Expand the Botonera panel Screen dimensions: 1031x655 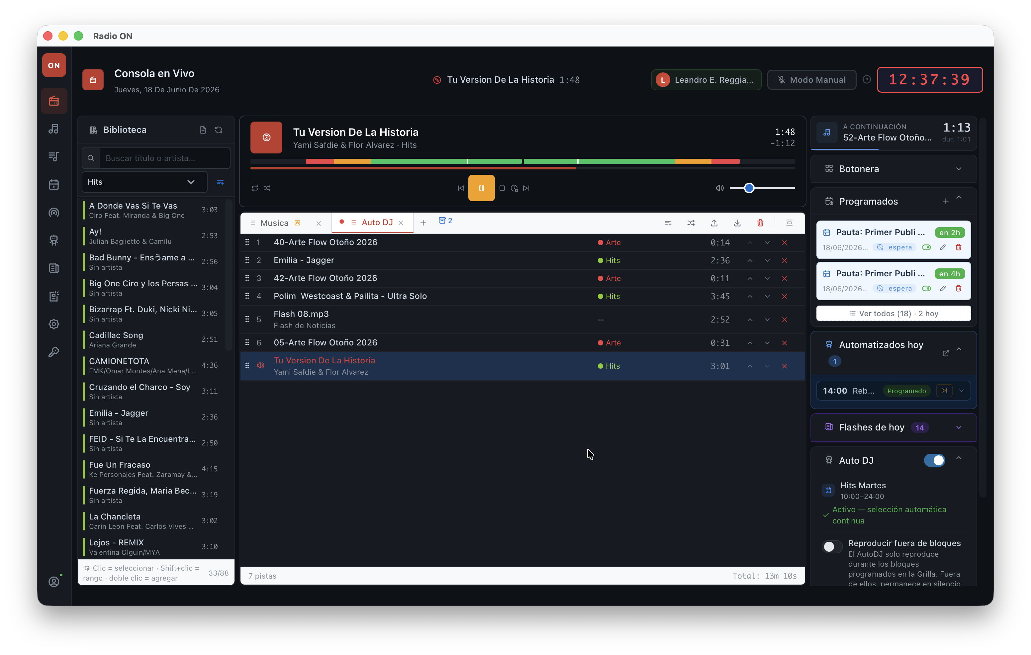(x=959, y=169)
